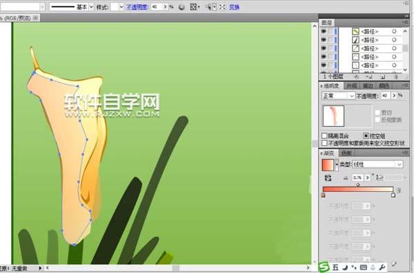Switch to the 颜色 tab

coord(384,86)
